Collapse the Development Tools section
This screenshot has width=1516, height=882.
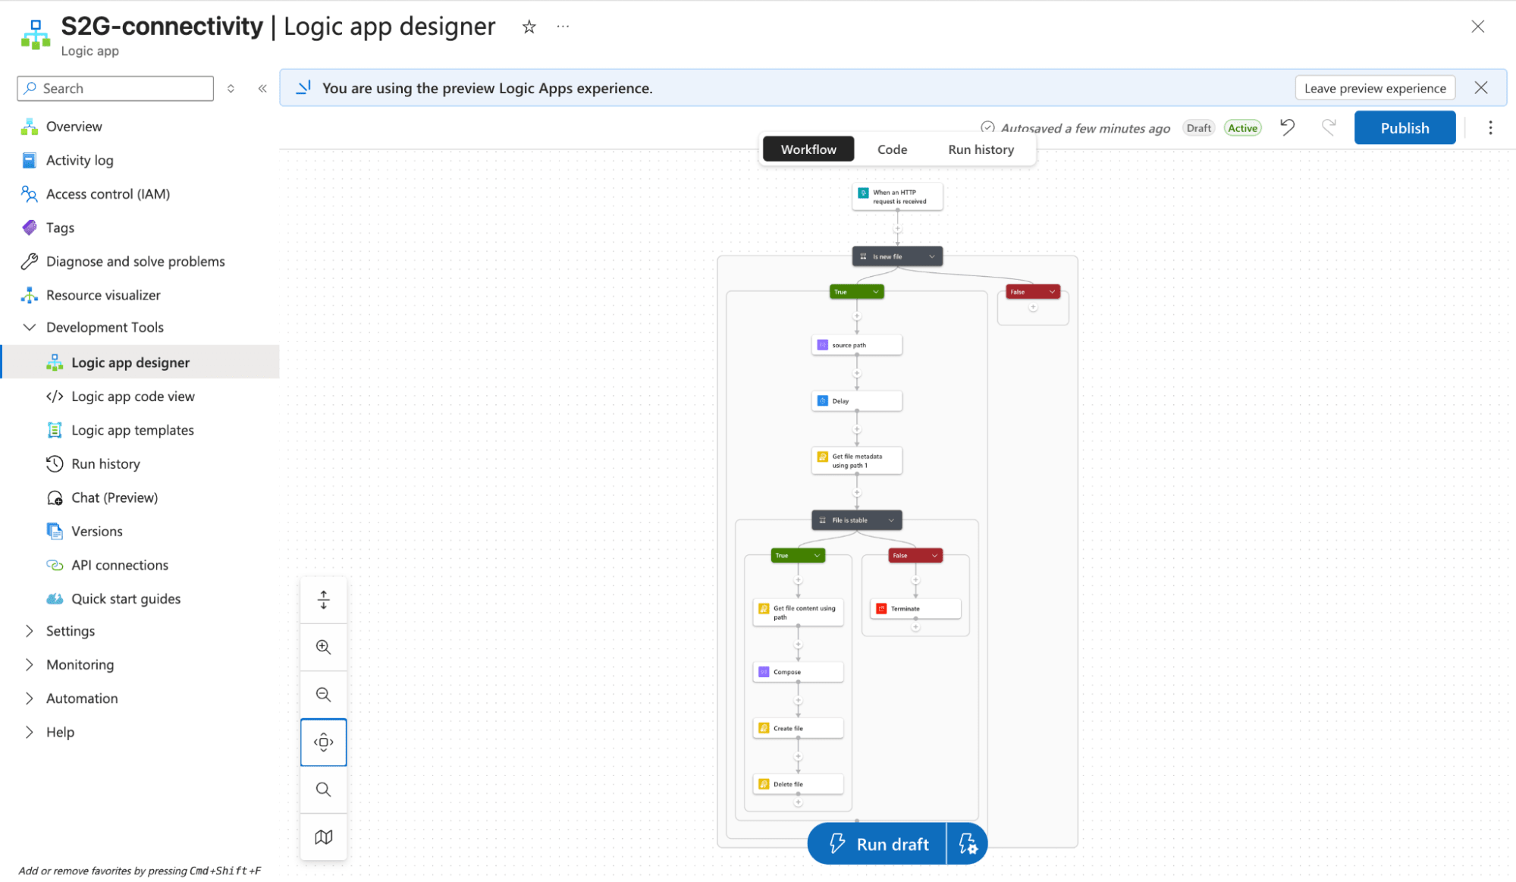30,328
